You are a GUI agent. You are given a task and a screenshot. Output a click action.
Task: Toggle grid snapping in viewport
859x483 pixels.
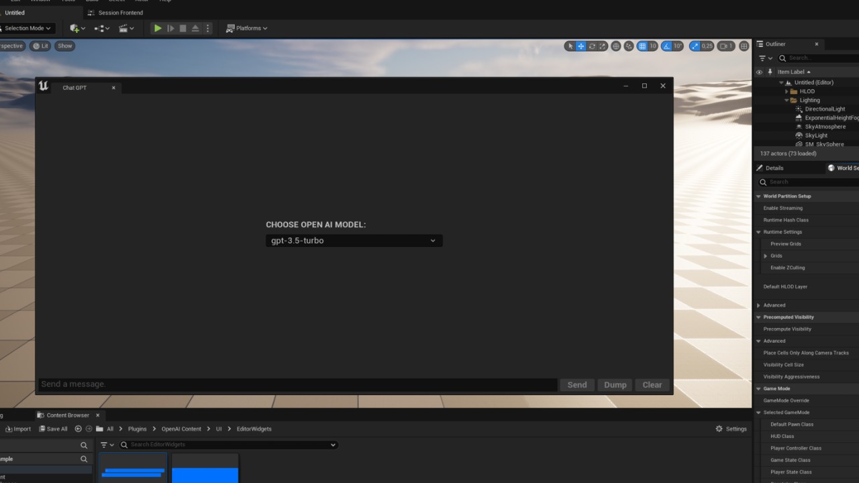tap(642, 46)
